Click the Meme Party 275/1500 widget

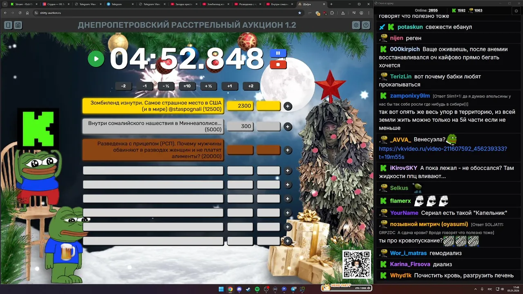point(346,287)
